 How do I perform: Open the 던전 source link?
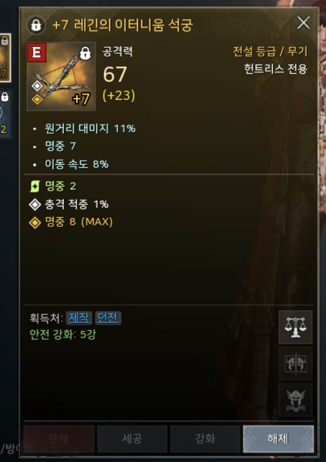[108, 318]
